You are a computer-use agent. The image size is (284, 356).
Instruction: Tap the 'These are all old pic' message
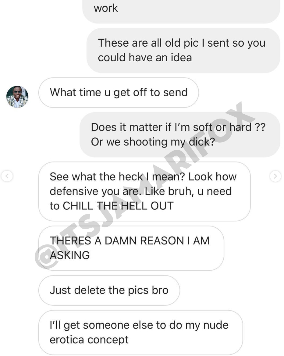tap(183, 50)
